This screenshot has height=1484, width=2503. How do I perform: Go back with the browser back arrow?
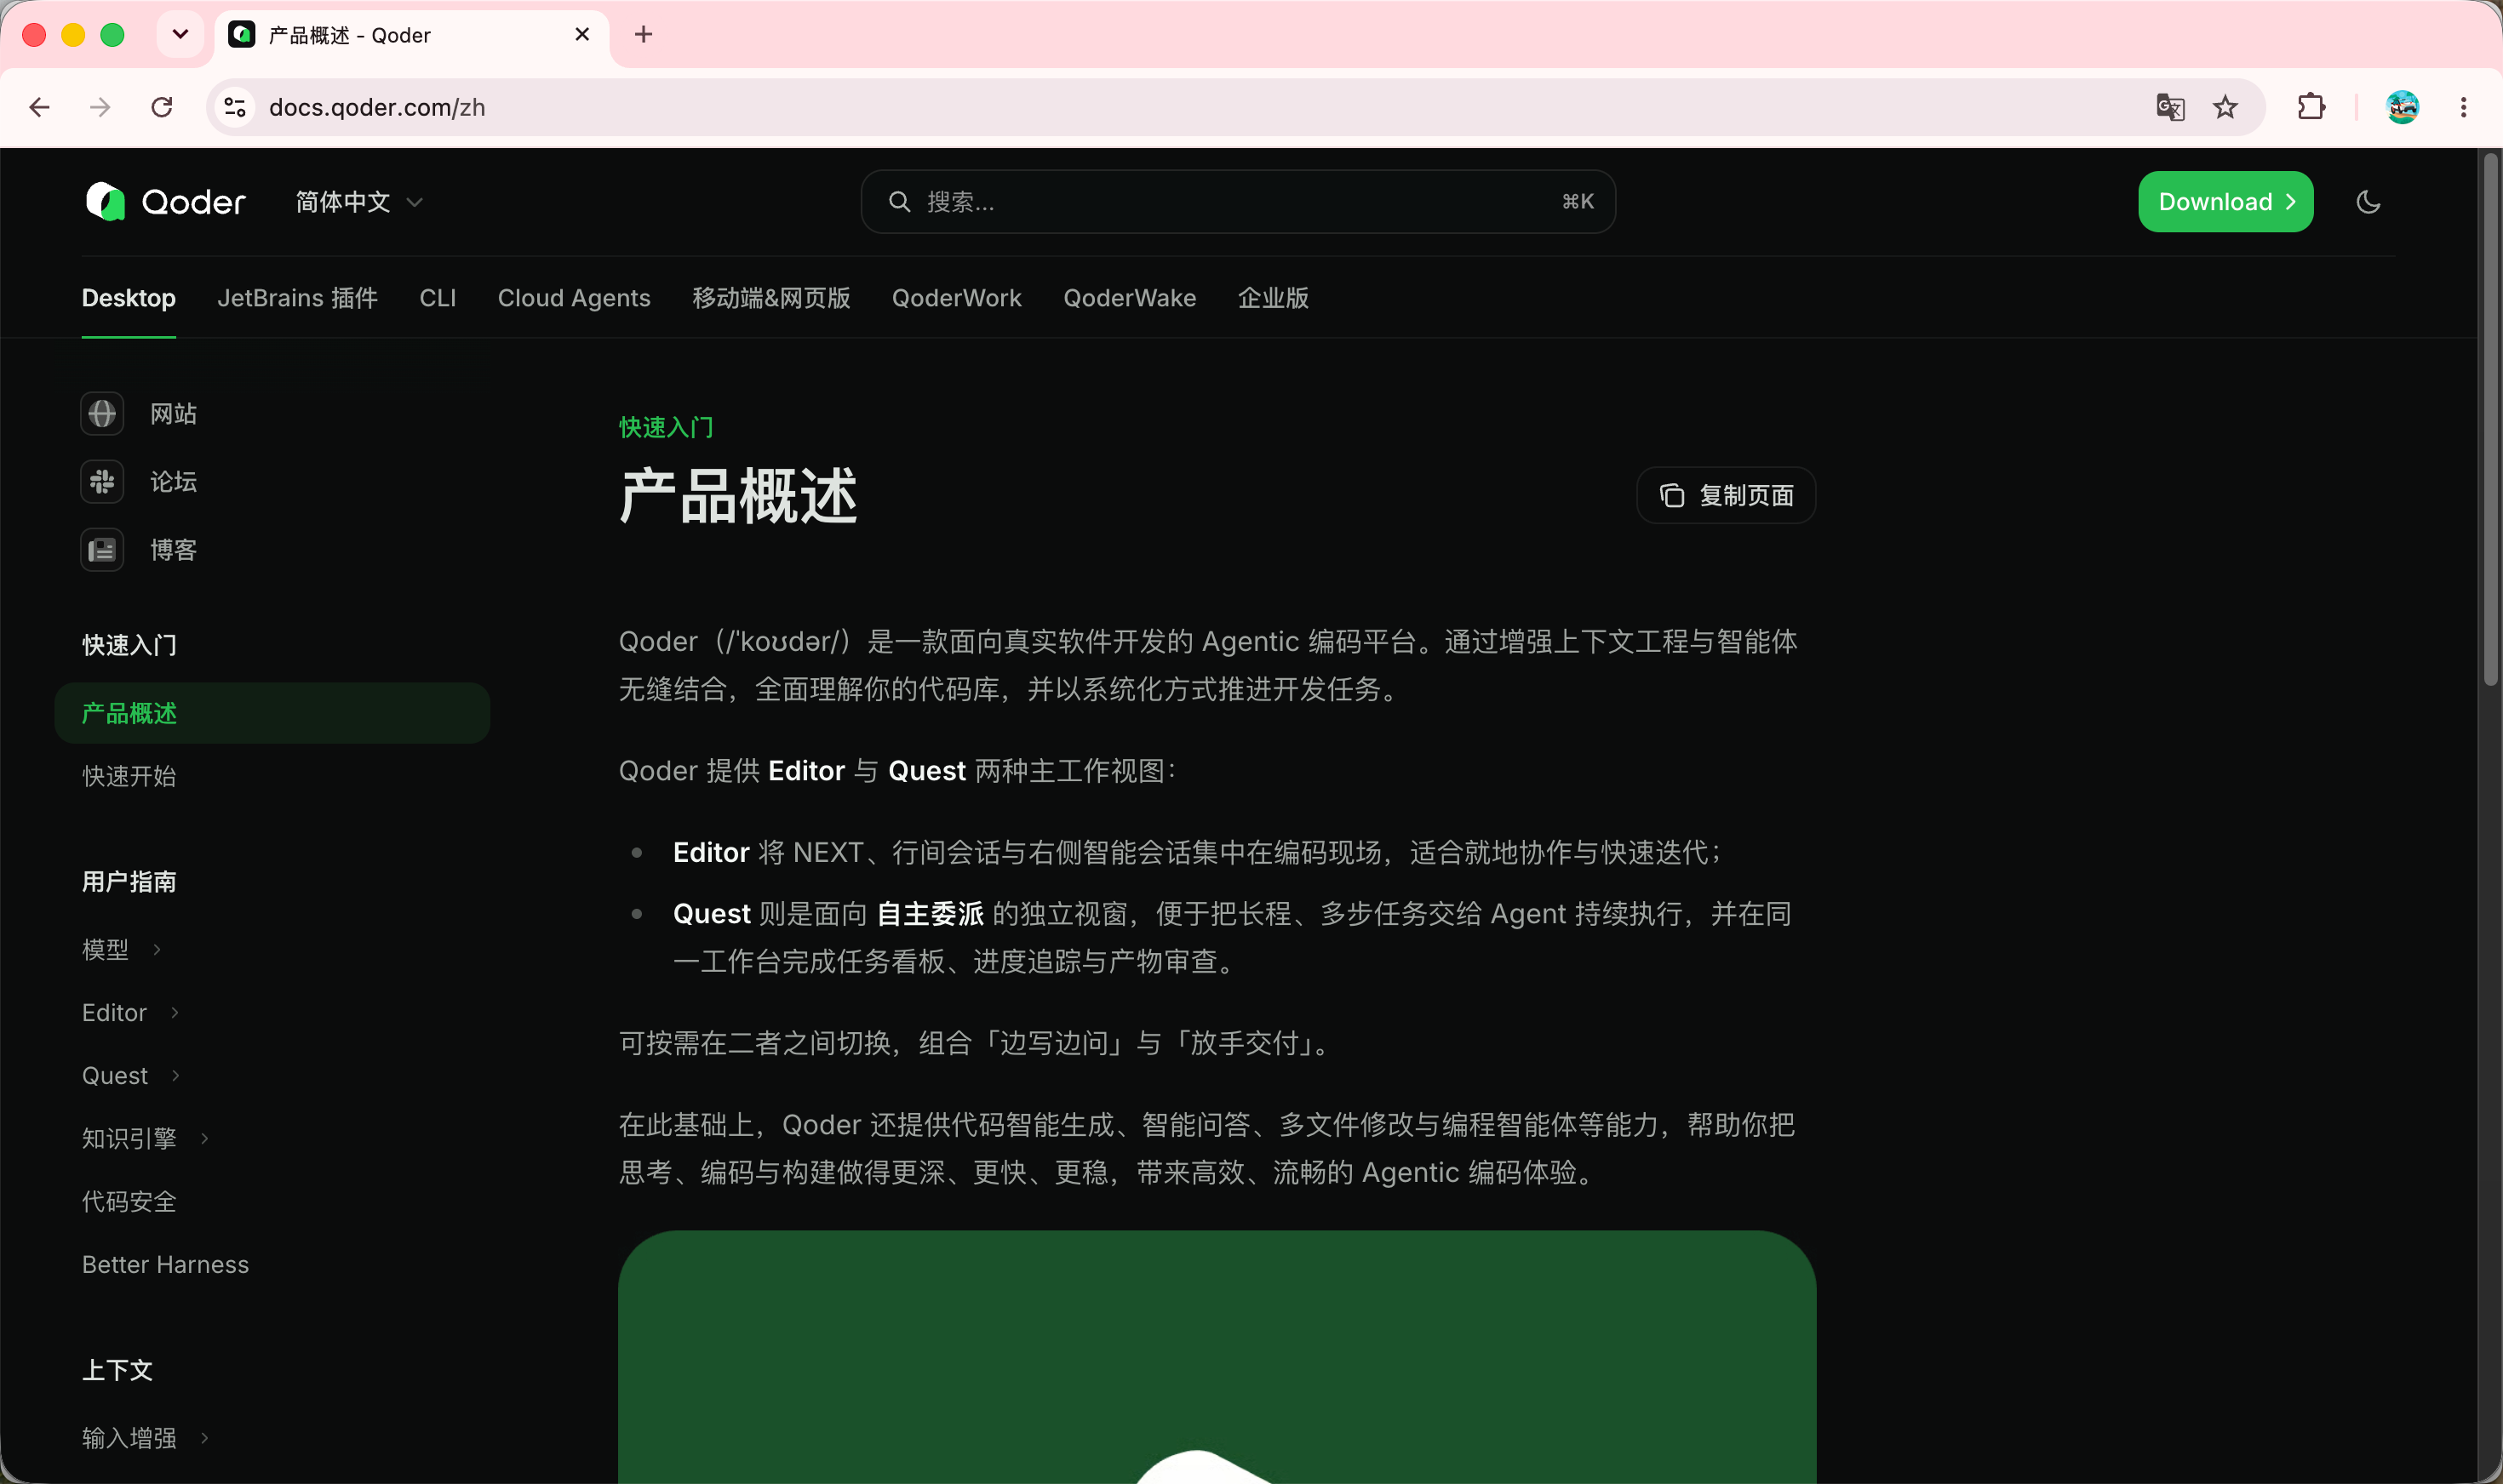coord(40,107)
